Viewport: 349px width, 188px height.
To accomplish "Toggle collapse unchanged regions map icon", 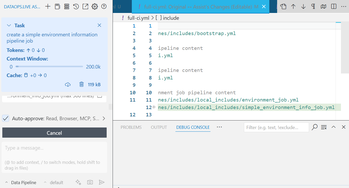I will (323, 6).
